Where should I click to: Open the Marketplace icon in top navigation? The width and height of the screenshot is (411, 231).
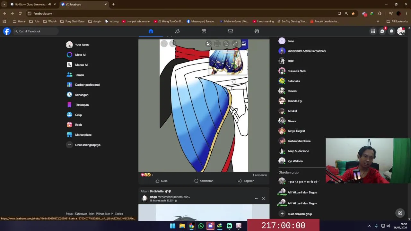click(x=230, y=31)
